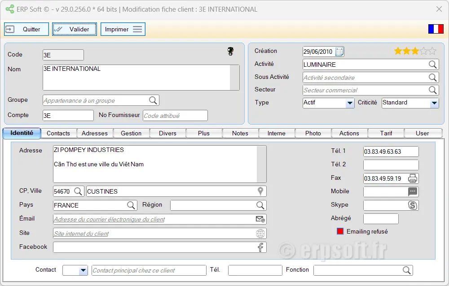Open the calendar picker beside Création date
The height and width of the screenshot is (286, 449).
[x=340, y=52]
